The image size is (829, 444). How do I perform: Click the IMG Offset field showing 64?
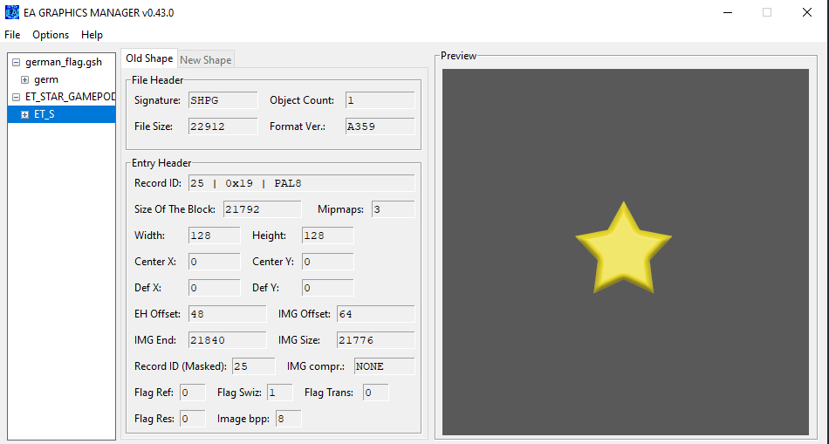click(376, 314)
